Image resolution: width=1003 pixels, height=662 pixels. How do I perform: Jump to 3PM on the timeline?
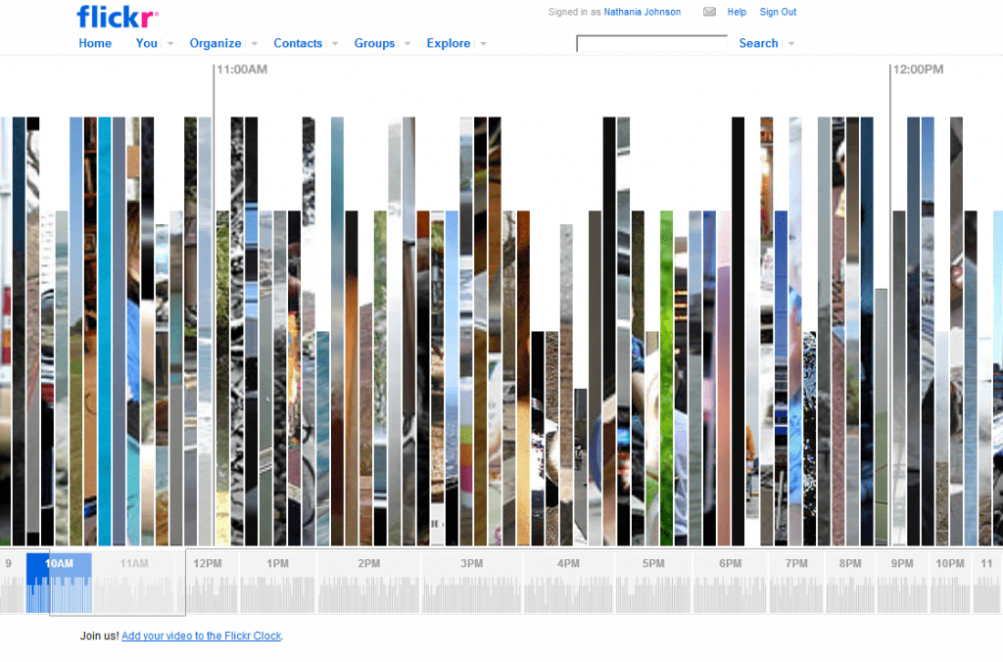[x=472, y=564]
